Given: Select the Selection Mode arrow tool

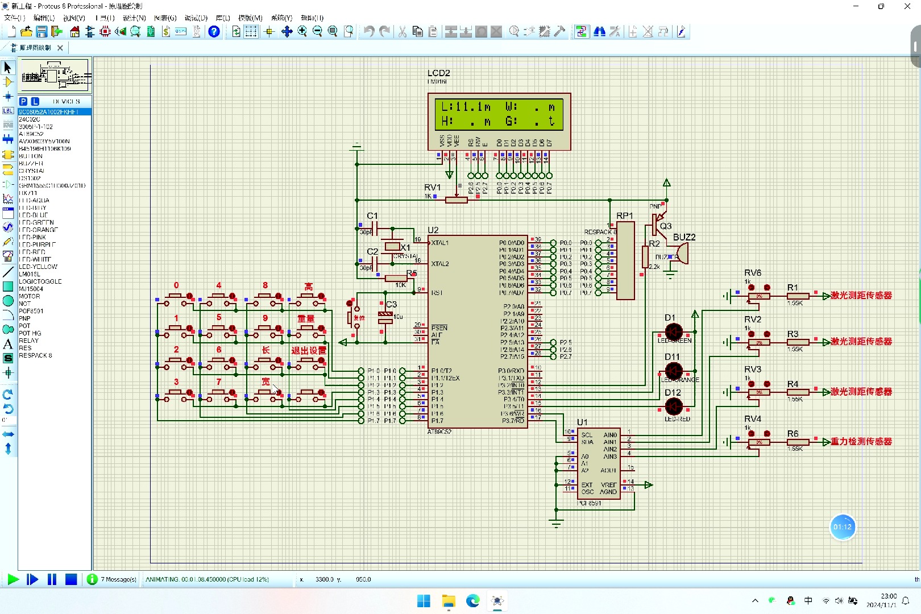Looking at the screenshot, I should coord(7,67).
